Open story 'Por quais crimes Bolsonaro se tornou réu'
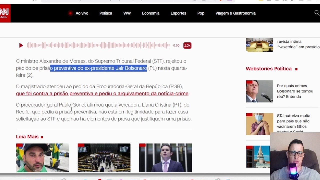Image resolution: width=320 pixels, height=180 pixels. click(295, 91)
